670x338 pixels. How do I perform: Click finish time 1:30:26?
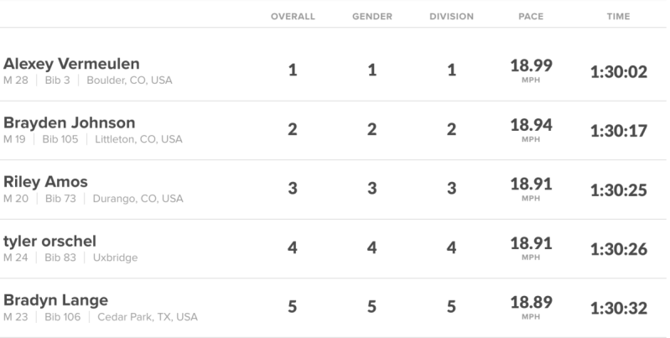click(x=618, y=249)
